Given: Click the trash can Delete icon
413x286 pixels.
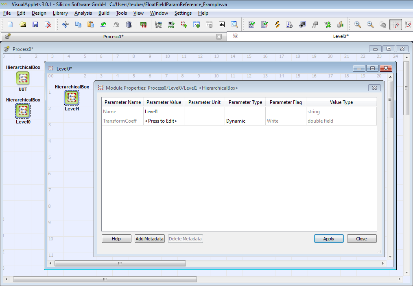Looking at the screenshot, I should coord(129,24).
